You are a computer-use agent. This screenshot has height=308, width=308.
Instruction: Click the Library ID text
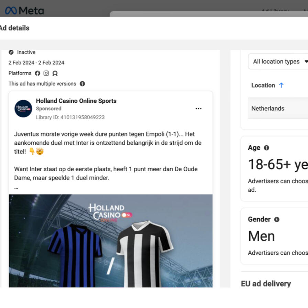pos(70,117)
